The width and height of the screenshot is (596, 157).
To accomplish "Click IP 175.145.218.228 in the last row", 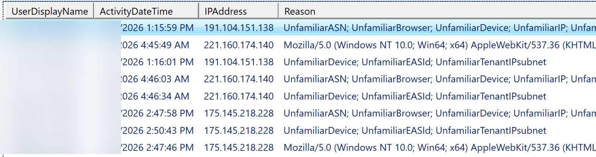I will point(239,147).
